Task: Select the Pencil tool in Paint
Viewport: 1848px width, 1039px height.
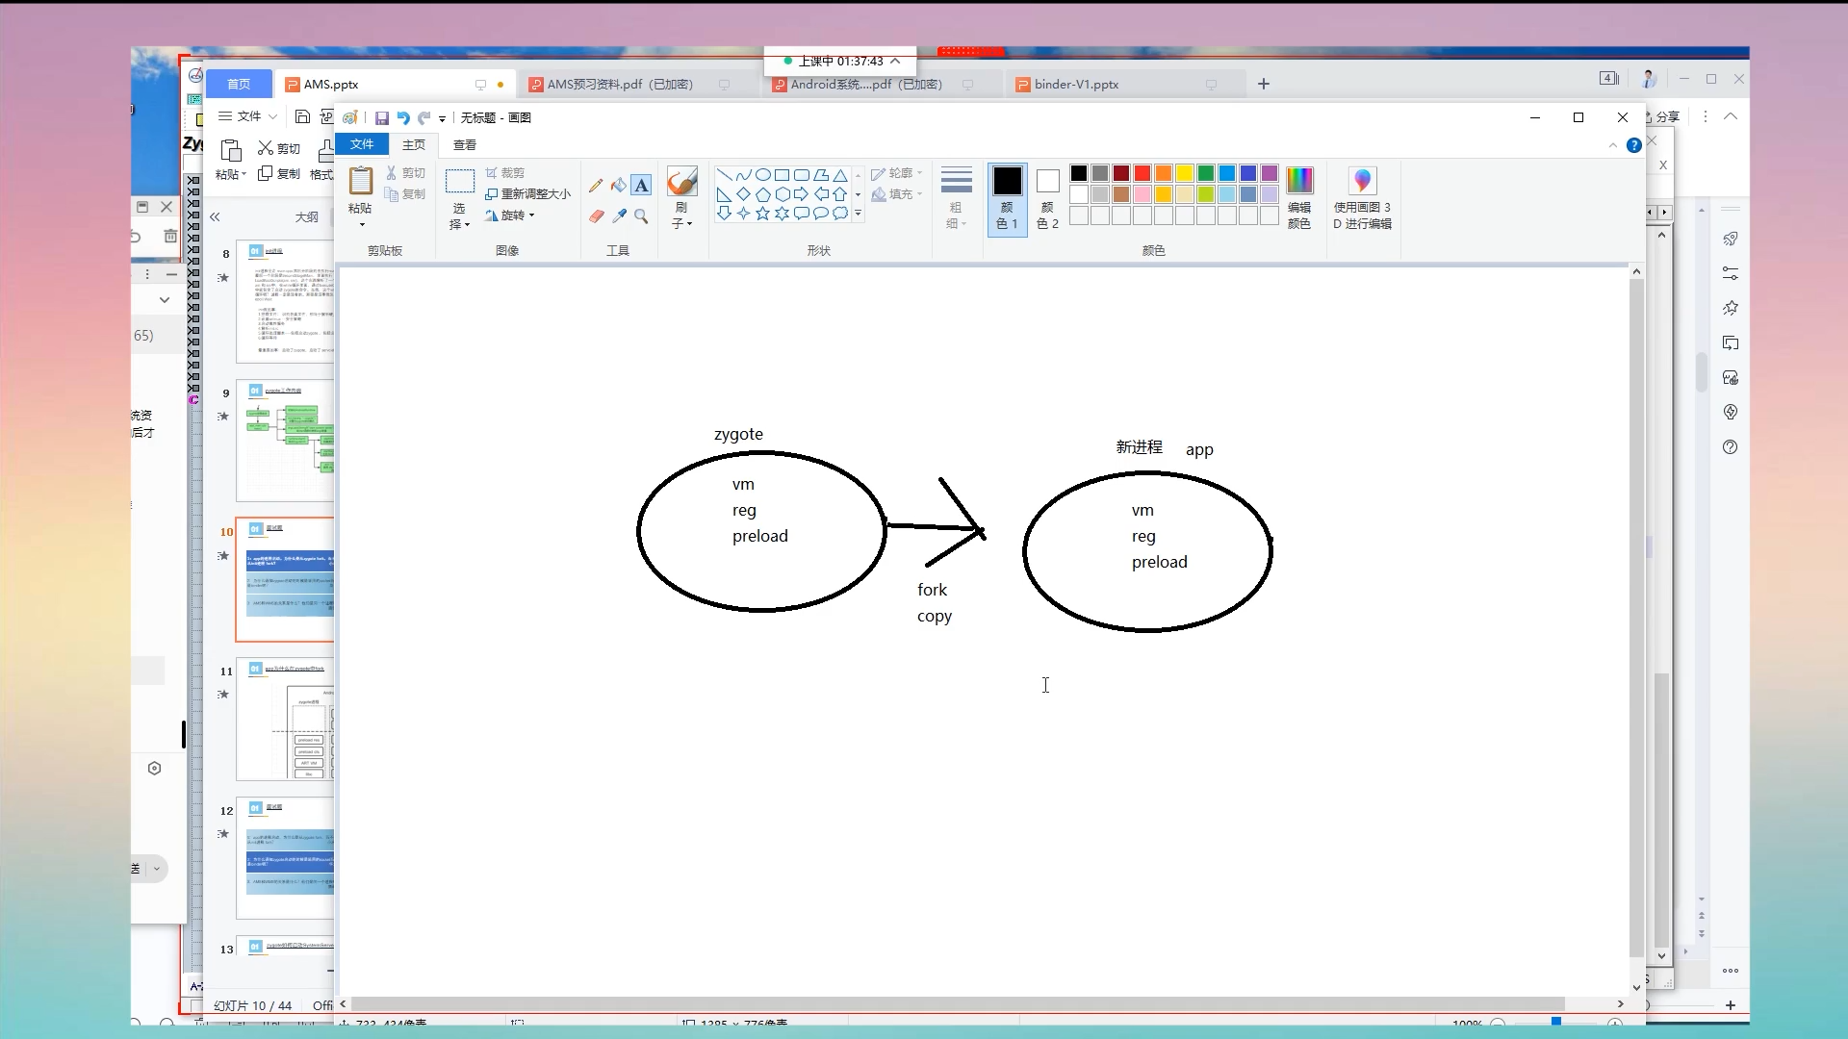Action: click(596, 185)
